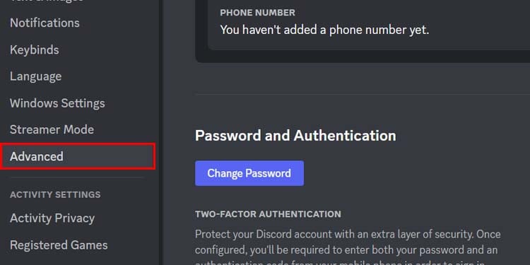Select Keybinds in the settings sidebar

pos(35,50)
